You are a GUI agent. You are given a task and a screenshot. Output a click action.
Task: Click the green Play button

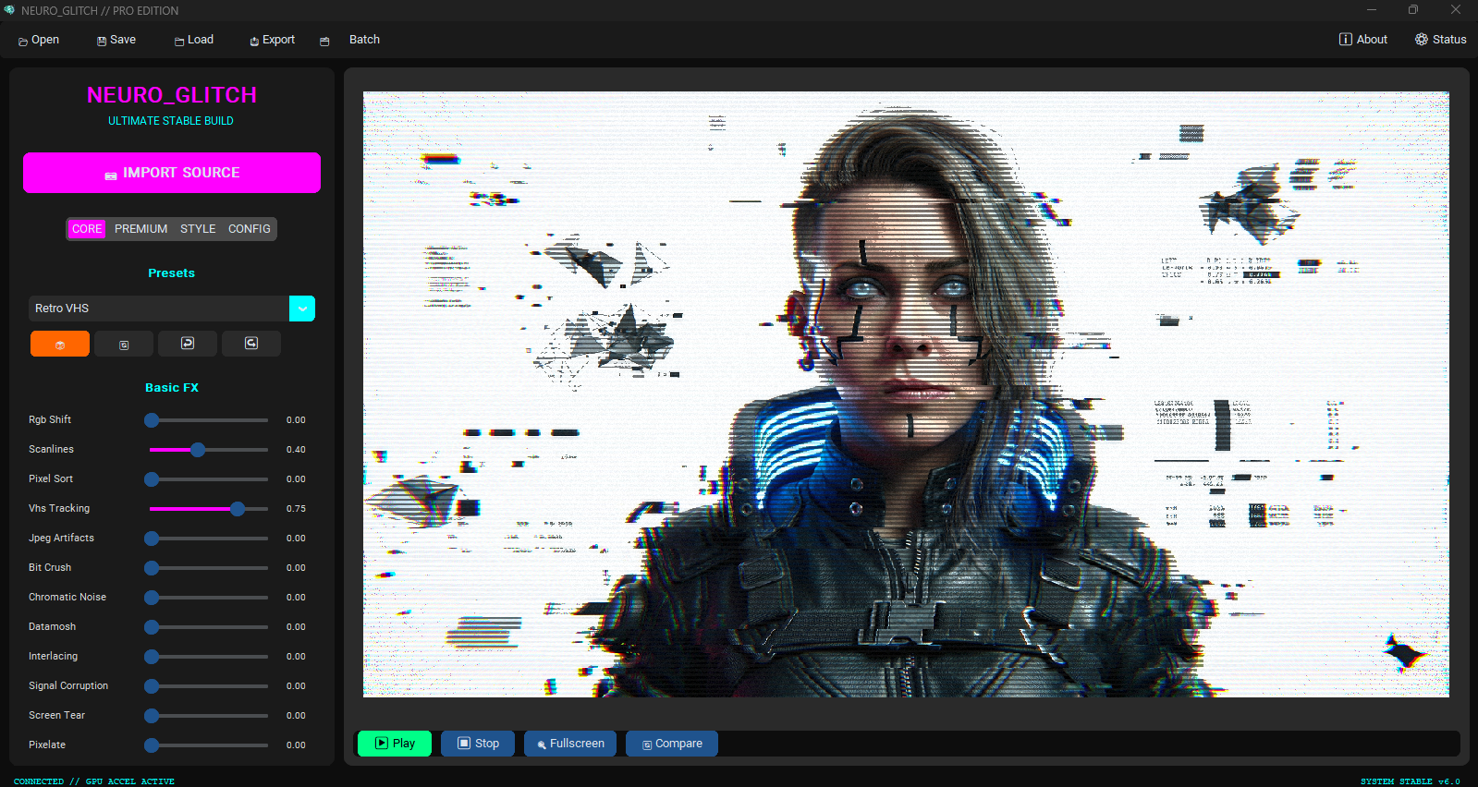[x=395, y=744]
